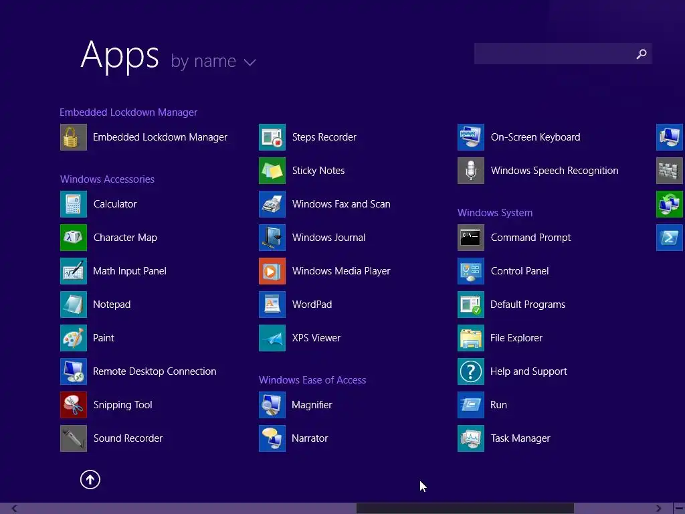Click the 'Control Panel' label
This screenshot has height=514, width=685.
(x=520, y=271)
